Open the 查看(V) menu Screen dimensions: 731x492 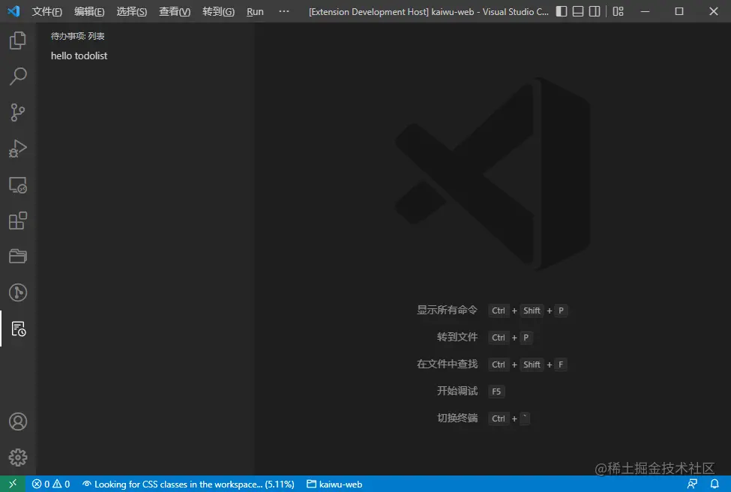click(x=175, y=11)
